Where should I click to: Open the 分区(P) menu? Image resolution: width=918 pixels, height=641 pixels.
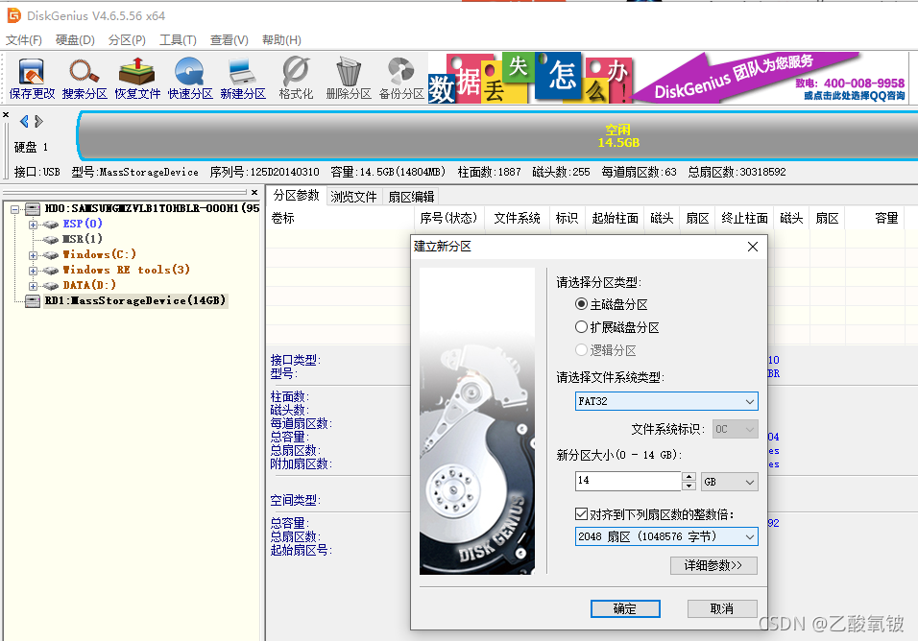(x=127, y=39)
